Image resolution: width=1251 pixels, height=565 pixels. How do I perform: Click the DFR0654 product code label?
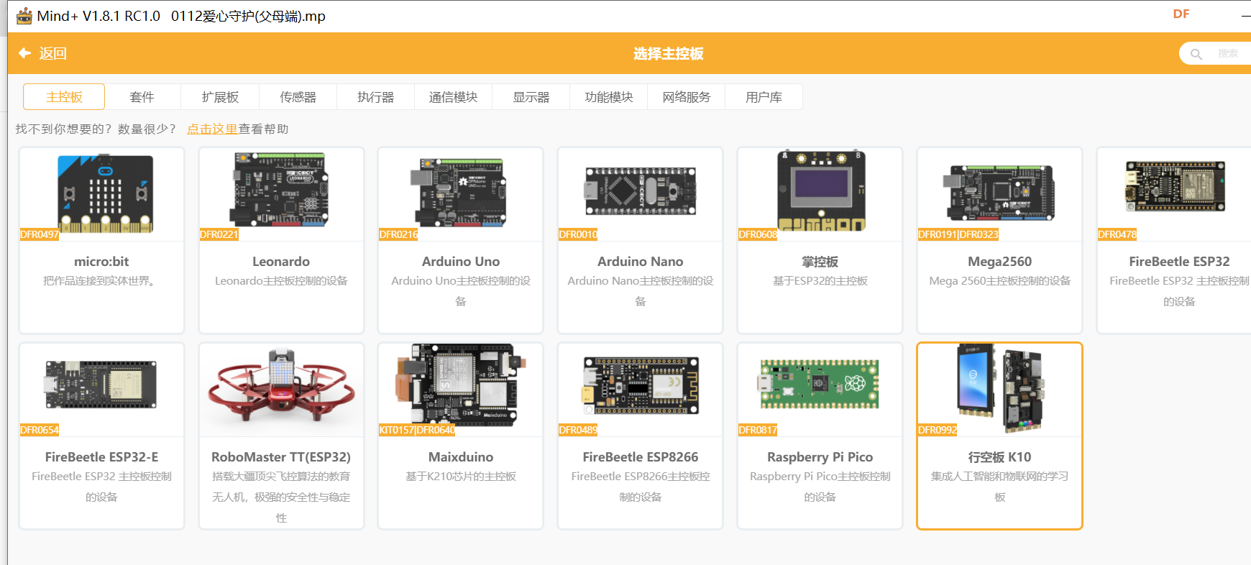(x=40, y=430)
